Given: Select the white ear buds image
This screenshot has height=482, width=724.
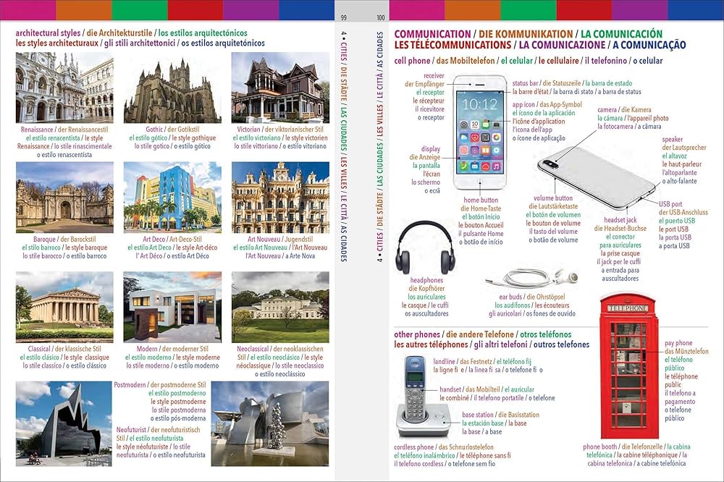Looking at the screenshot, I should (x=531, y=279).
